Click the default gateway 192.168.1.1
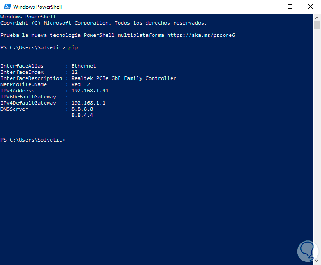This screenshot has height=265, width=321. (x=88, y=103)
